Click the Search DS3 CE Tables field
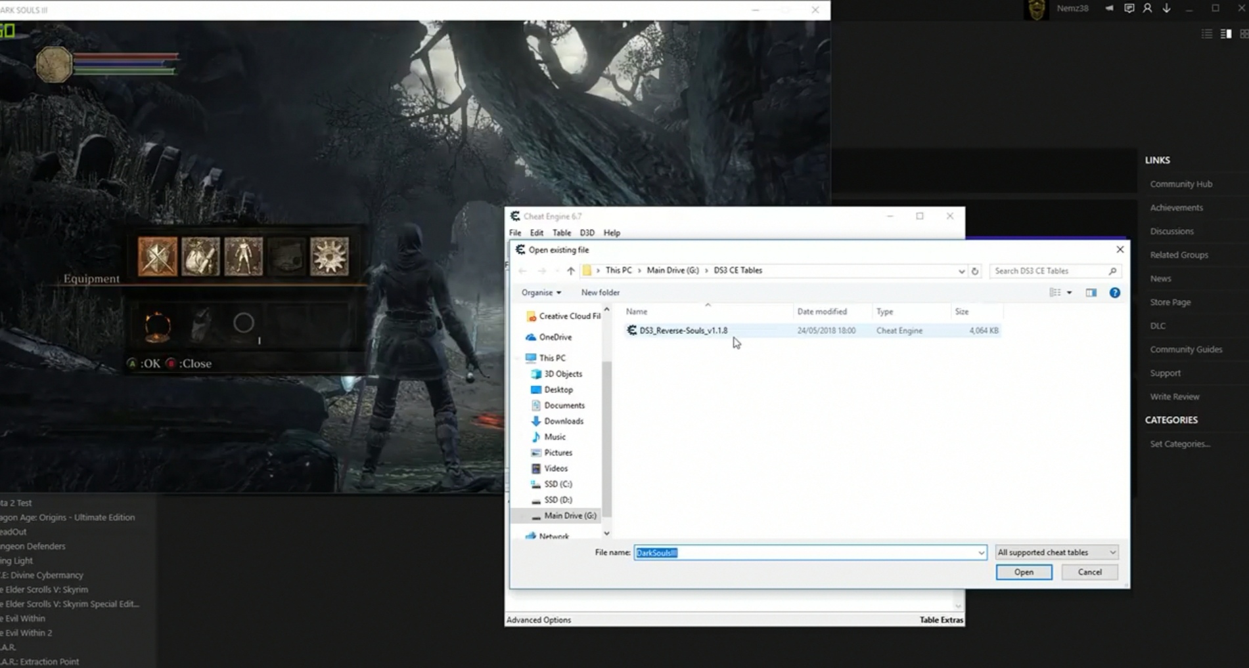This screenshot has height=668, width=1249. coord(1049,271)
